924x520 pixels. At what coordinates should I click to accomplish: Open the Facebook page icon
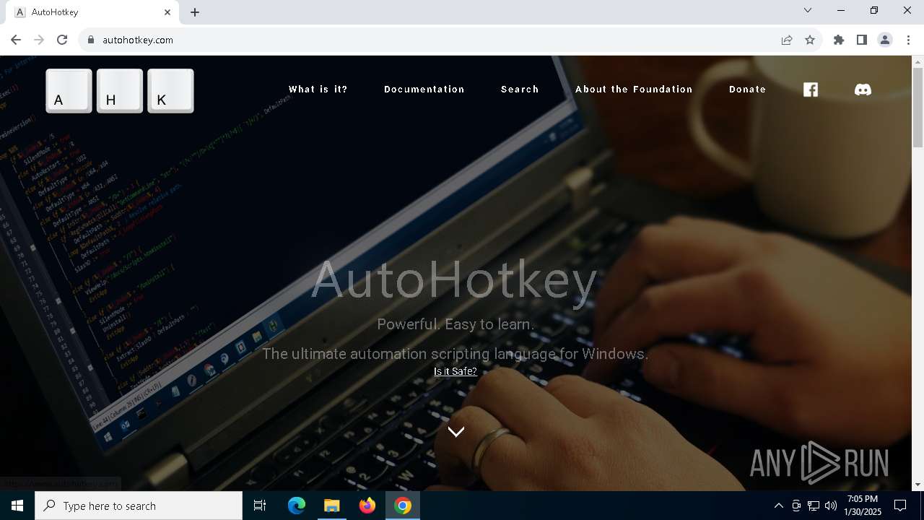pos(811,90)
